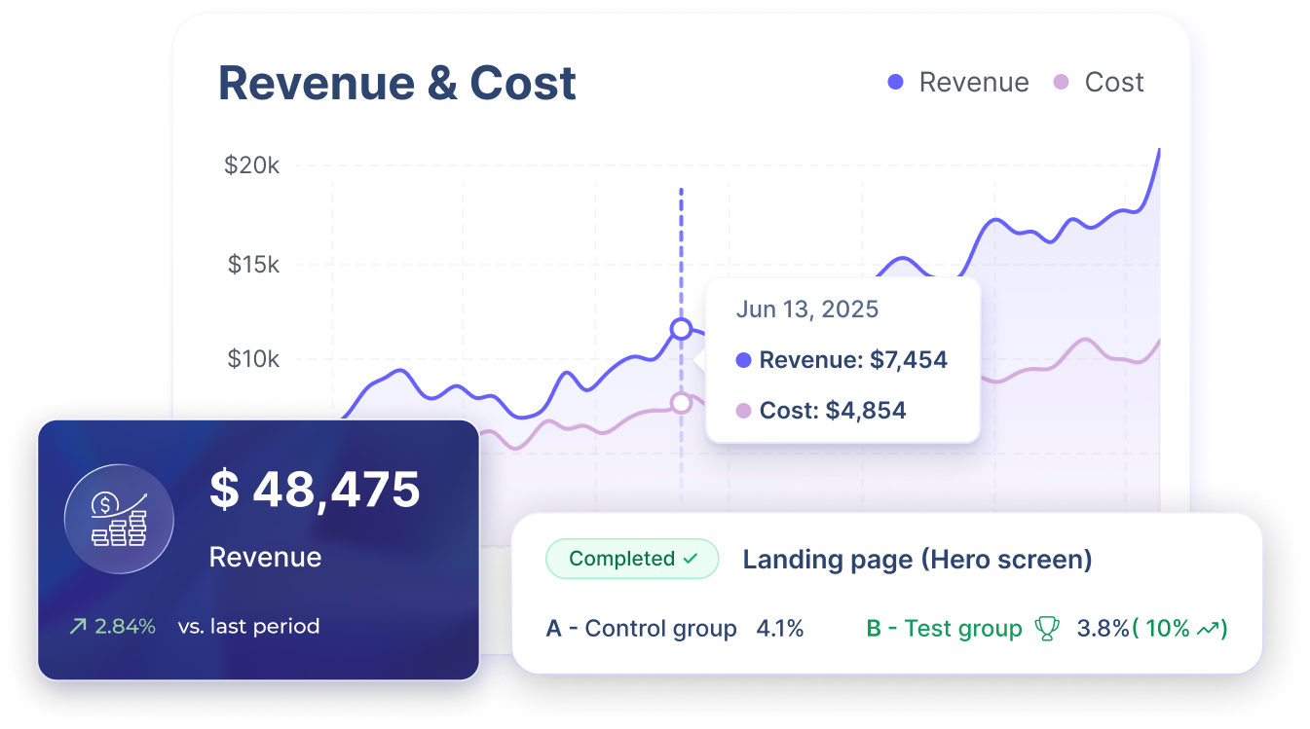Screen dimensions: 1310x729
Task: Click the pink Cost legend dot
Action: [1064, 82]
